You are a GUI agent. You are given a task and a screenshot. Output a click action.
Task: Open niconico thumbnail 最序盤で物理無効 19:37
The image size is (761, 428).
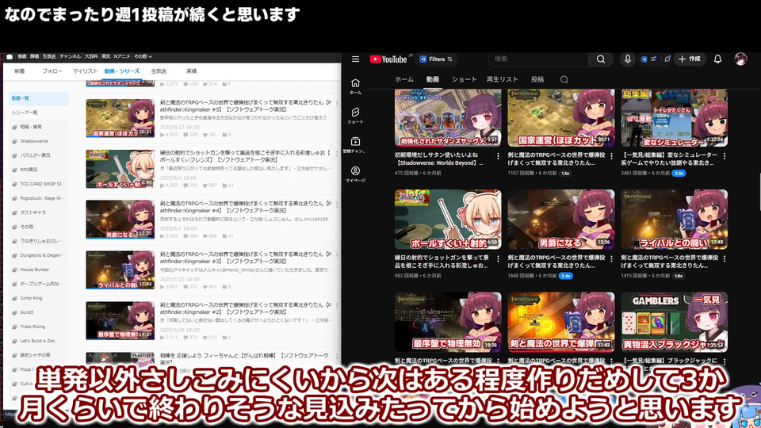(120, 320)
